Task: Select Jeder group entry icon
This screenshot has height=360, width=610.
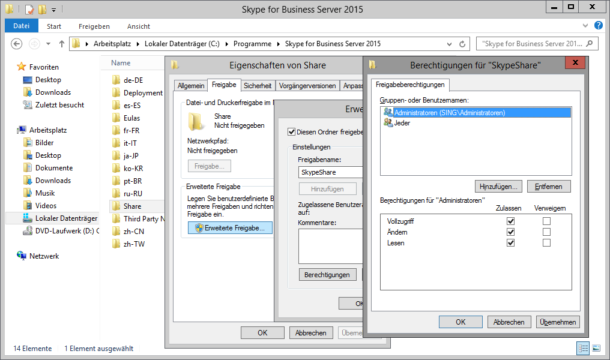Action: (x=388, y=123)
